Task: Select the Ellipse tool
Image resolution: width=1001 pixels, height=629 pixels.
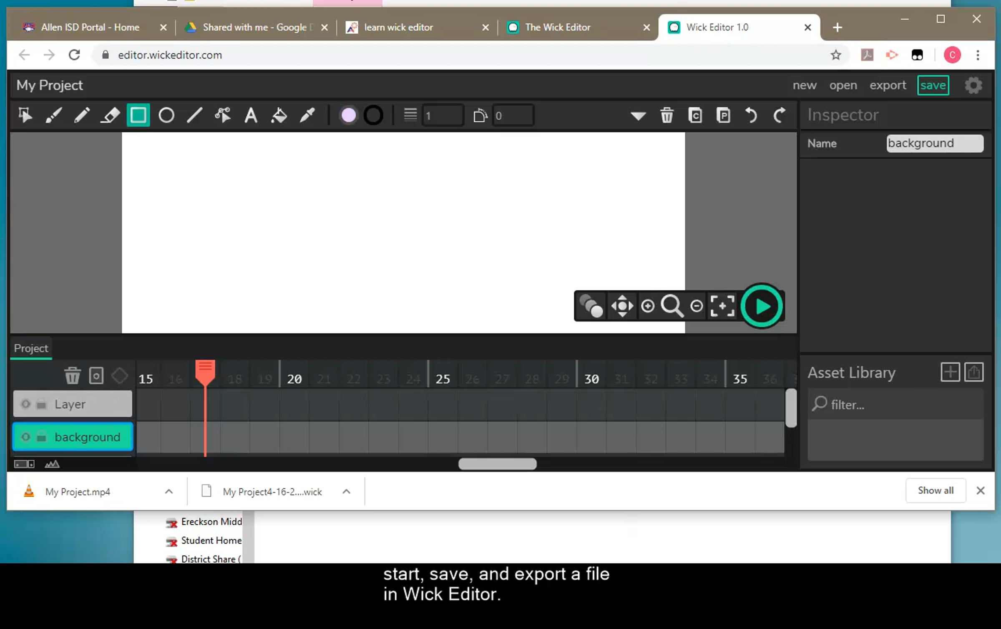Action: point(166,115)
